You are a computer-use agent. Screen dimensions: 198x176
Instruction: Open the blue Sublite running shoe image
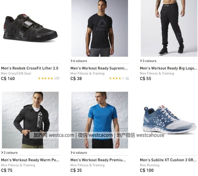(169, 120)
